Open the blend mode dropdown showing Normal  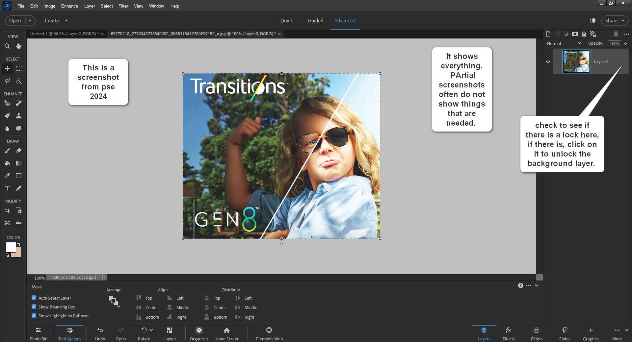(564, 43)
